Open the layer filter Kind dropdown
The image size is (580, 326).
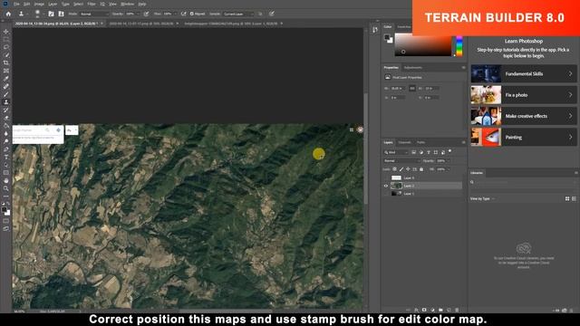396,152
